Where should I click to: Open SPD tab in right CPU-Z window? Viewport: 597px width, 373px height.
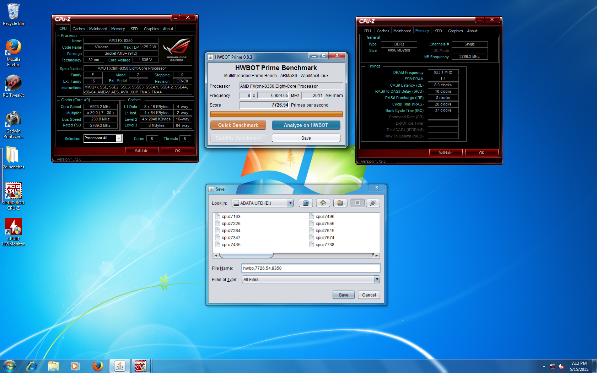438,31
